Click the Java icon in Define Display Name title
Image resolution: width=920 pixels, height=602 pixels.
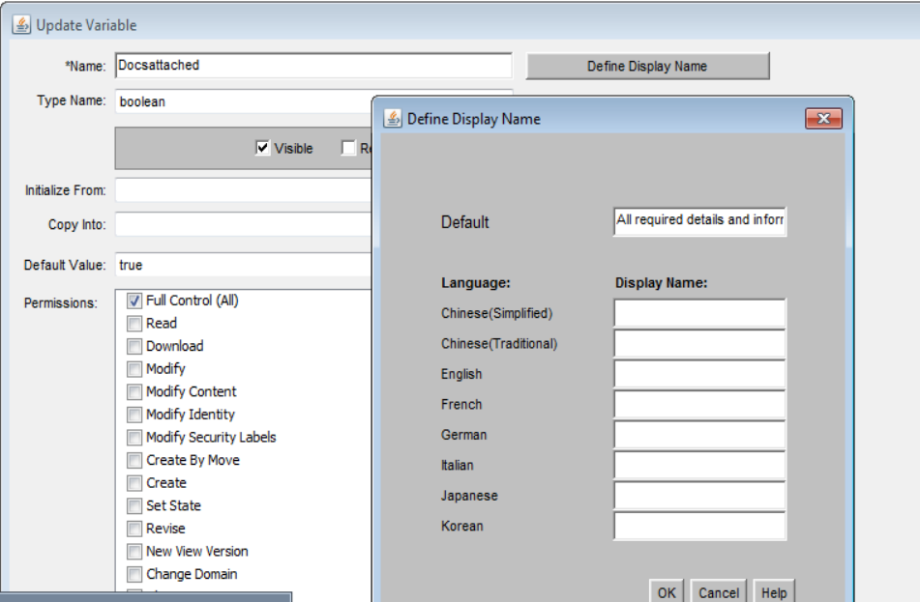pyautogui.click(x=393, y=119)
